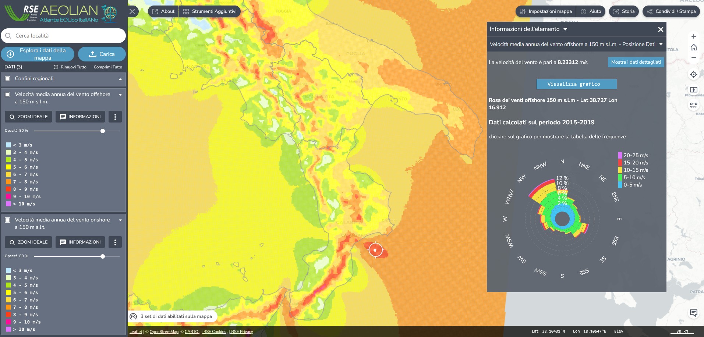Collapse the Confini regionali section
This screenshot has width=704, height=337.
[120, 79]
